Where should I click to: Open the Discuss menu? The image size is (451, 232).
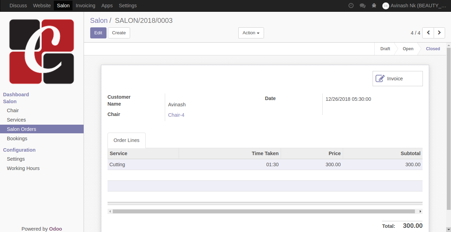point(18,6)
